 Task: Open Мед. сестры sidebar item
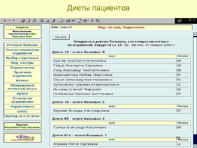22,63
